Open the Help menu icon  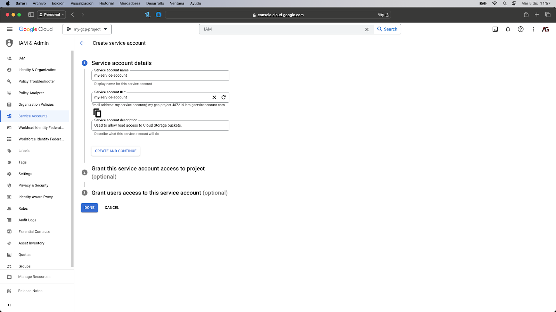tap(521, 29)
